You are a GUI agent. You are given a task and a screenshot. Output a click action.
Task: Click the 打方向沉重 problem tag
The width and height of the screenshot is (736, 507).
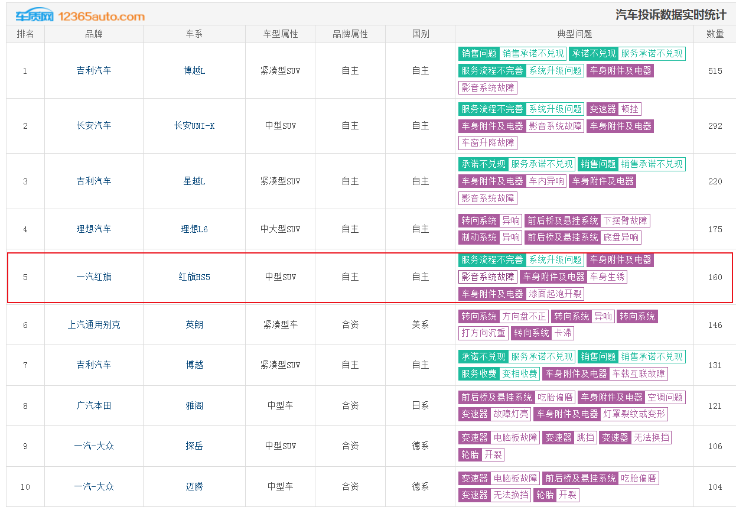[x=483, y=333]
